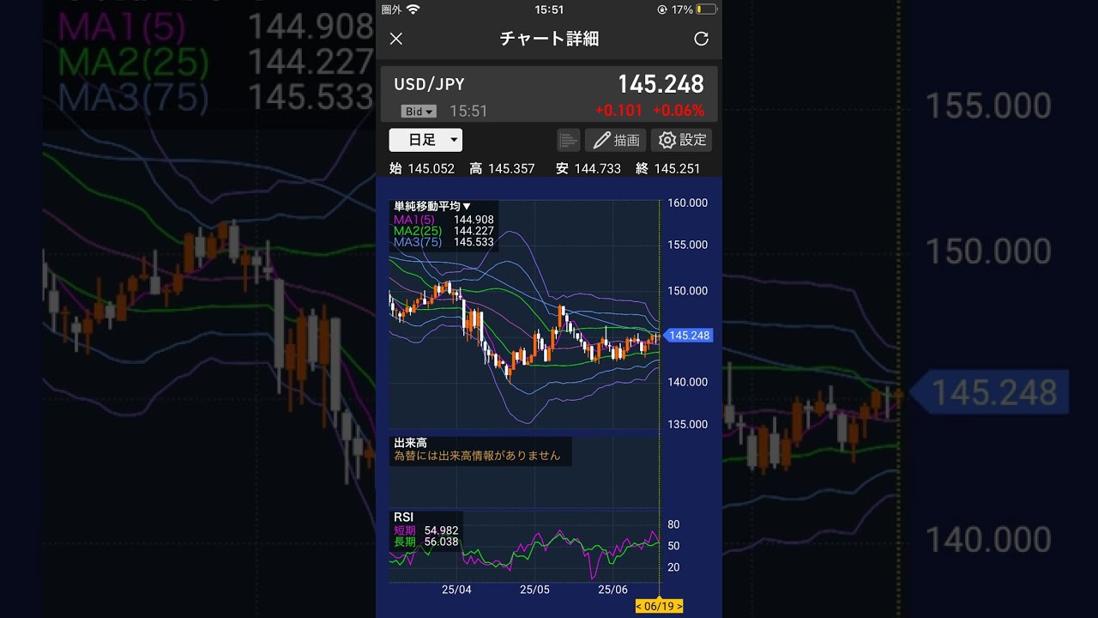
Task: Expand the 単純移動平均 indicator selector
Action: pos(432,206)
